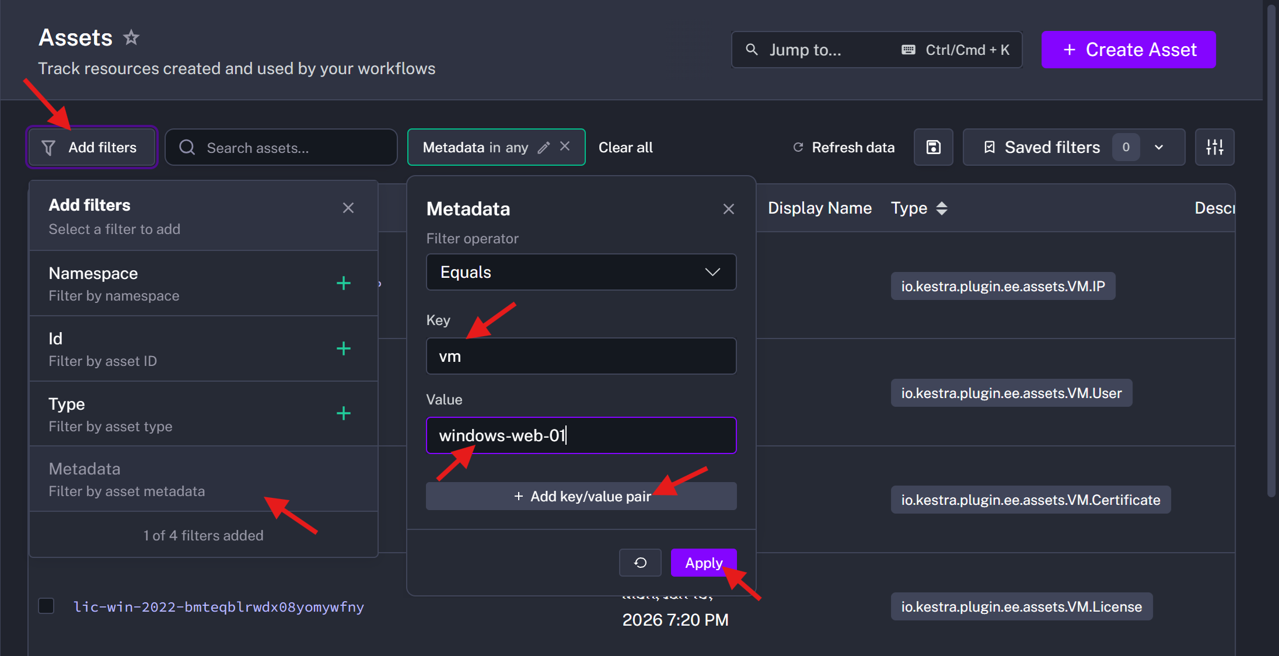Viewport: 1279px width, 656px height.
Task: Remove the Metadata filter chip
Action: click(x=564, y=146)
